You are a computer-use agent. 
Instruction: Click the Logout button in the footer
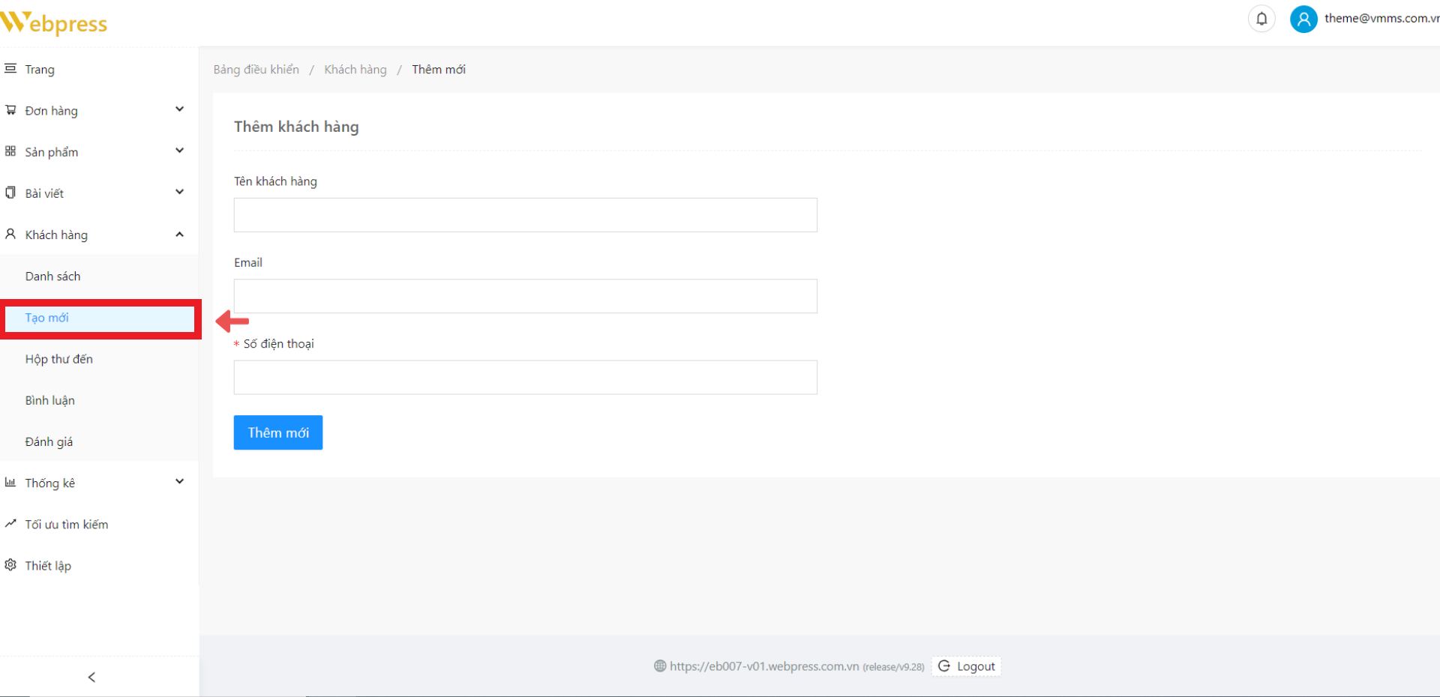click(x=967, y=666)
